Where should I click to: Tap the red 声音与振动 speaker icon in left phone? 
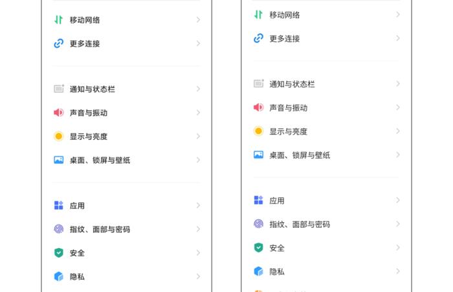coord(59,113)
